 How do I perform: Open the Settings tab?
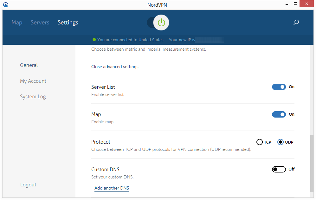(68, 23)
